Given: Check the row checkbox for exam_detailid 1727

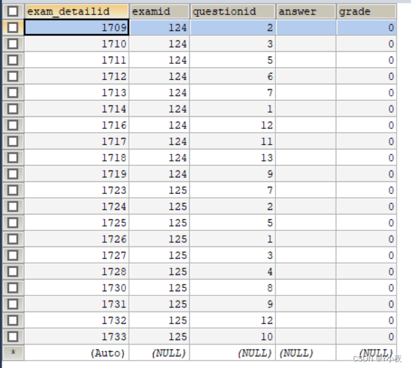Looking at the screenshot, I should tap(13, 255).
